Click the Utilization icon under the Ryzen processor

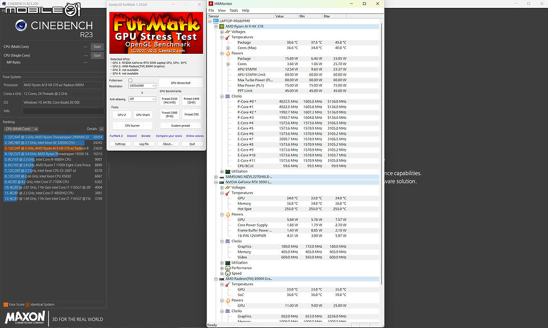[228, 172]
